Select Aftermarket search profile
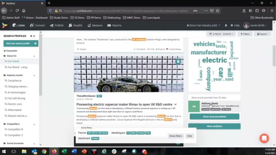This screenshot has width=276, height=155. [13, 110]
